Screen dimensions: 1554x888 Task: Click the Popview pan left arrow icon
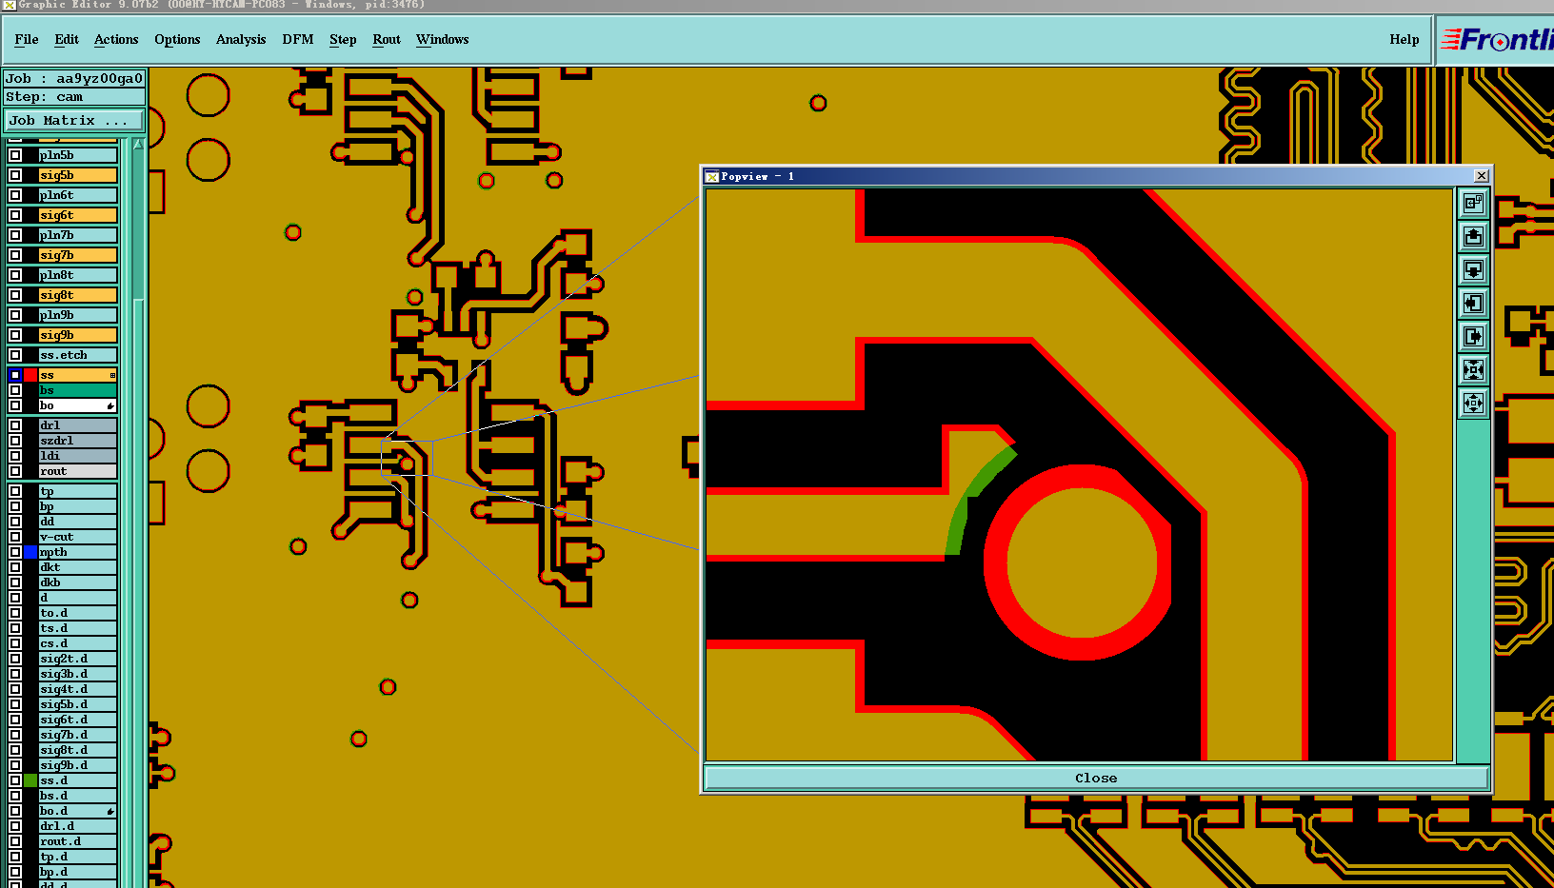click(1473, 304)
